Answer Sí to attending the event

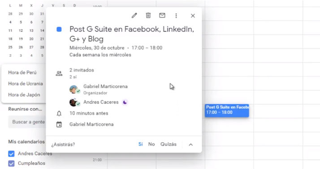pyautogui.click(x=140, y=144)
